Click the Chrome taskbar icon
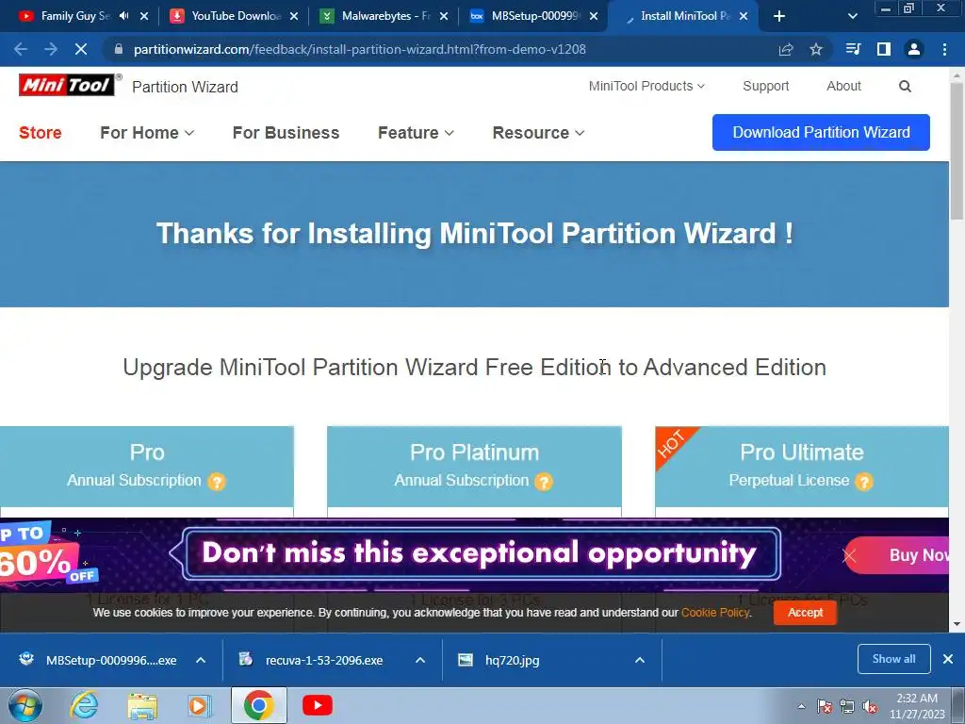The image size is (965, 724). (258, 705)
